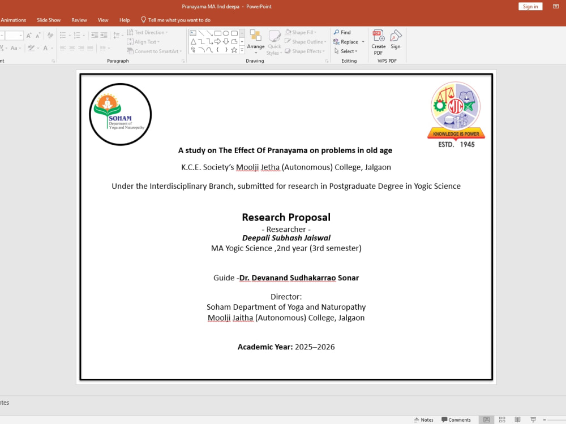
Task: Open the Text Direction dropdown
Action: tap(147, 32)
